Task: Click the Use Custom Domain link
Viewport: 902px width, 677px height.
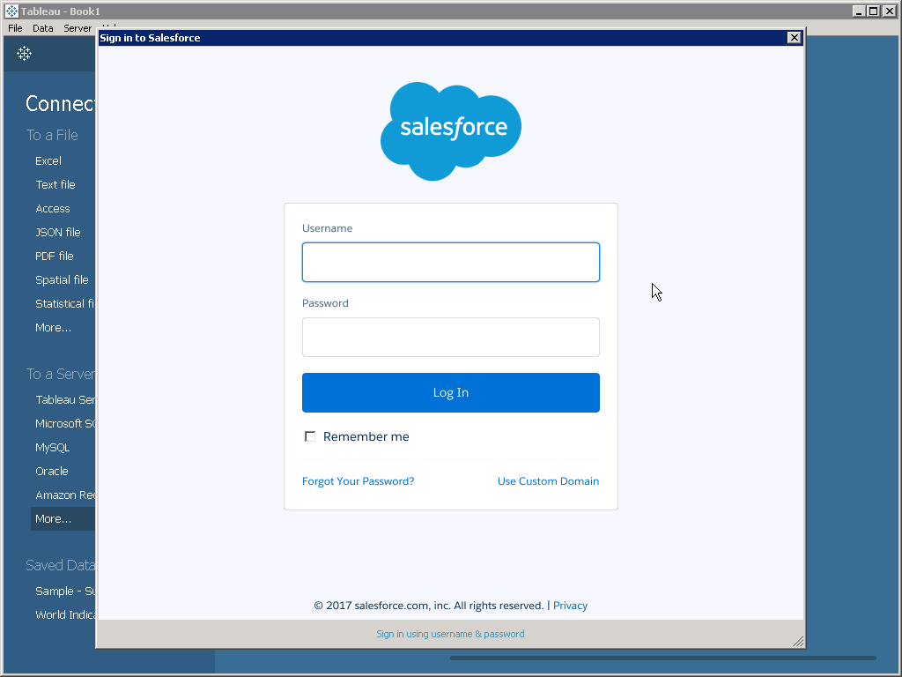Action: pyautogui.click(x=548, y=481)
